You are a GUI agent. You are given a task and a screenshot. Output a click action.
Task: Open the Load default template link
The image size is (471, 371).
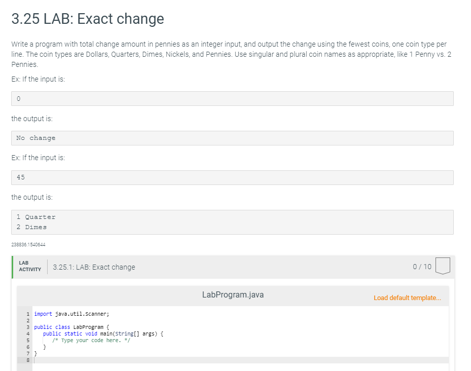click(x=408, y=298)
